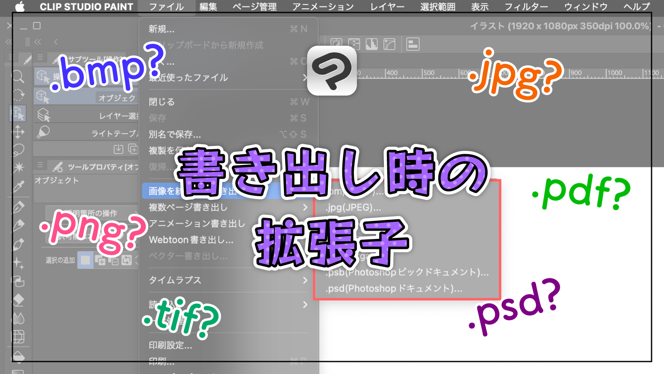Select the Brush tool
664x374 pixels.
pos(18,244)
